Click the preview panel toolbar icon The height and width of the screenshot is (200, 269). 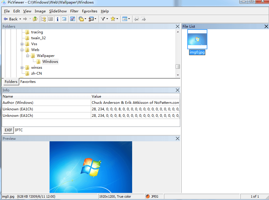coord(64,19)
